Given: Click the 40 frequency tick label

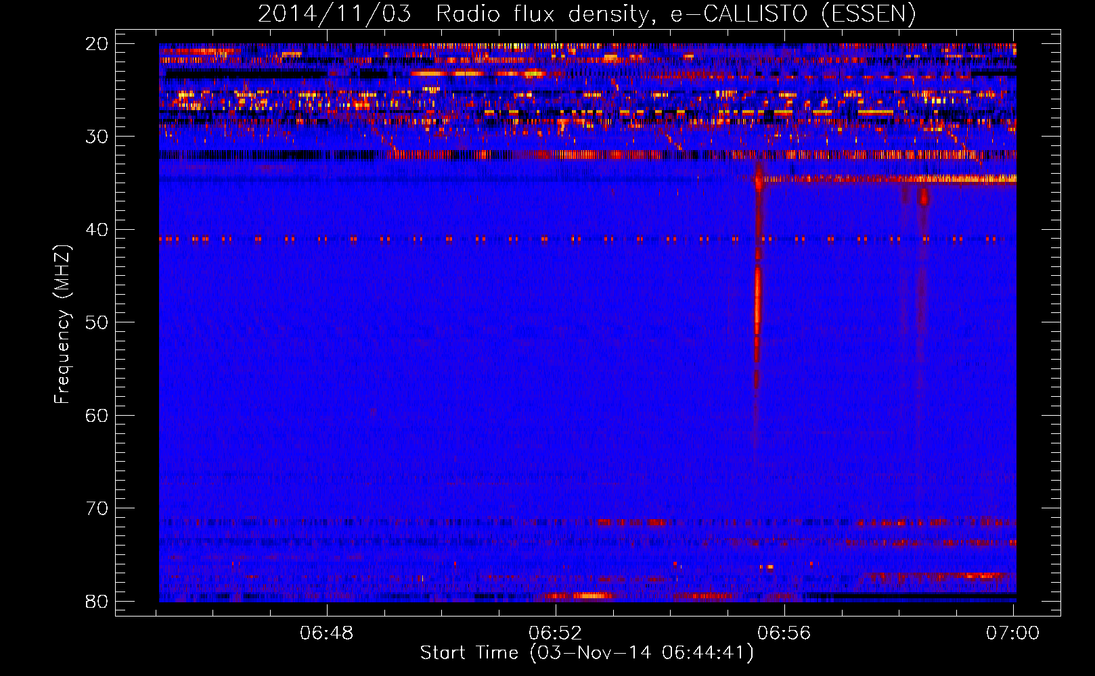Looking at the screenshot, I should (x=97, y=230).
